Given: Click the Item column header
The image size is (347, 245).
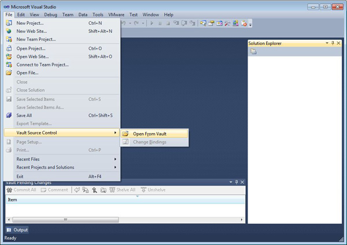Looking at the screenshot, I should (x=13, y=200).
